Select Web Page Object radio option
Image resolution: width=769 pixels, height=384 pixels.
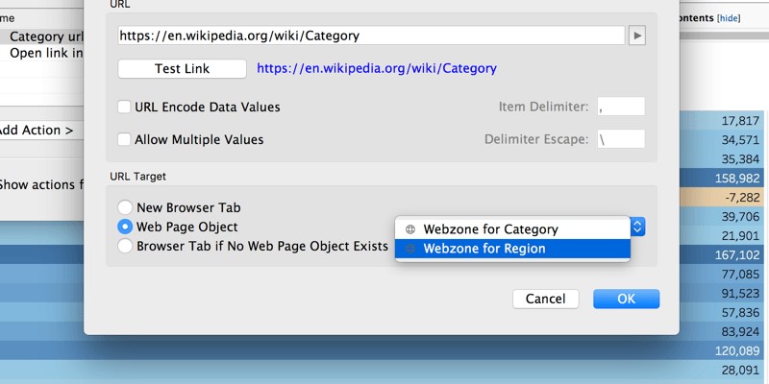[x=125, y=227]
